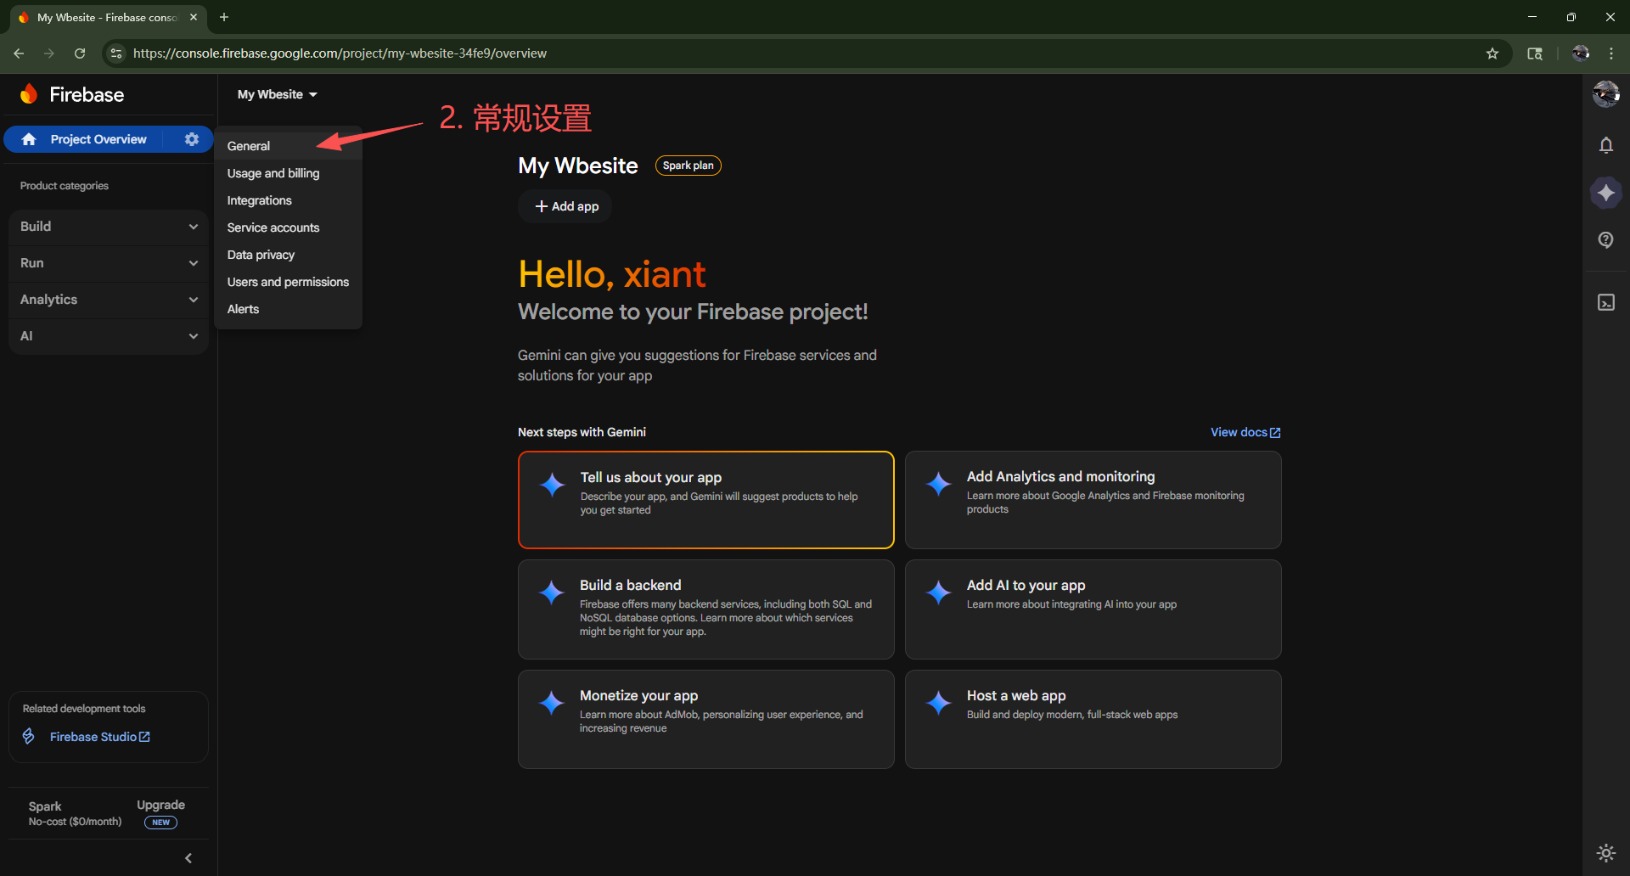Screen dimensions: 1630x876
Task: Open the notifications bell
Action: click(1605, 145)
